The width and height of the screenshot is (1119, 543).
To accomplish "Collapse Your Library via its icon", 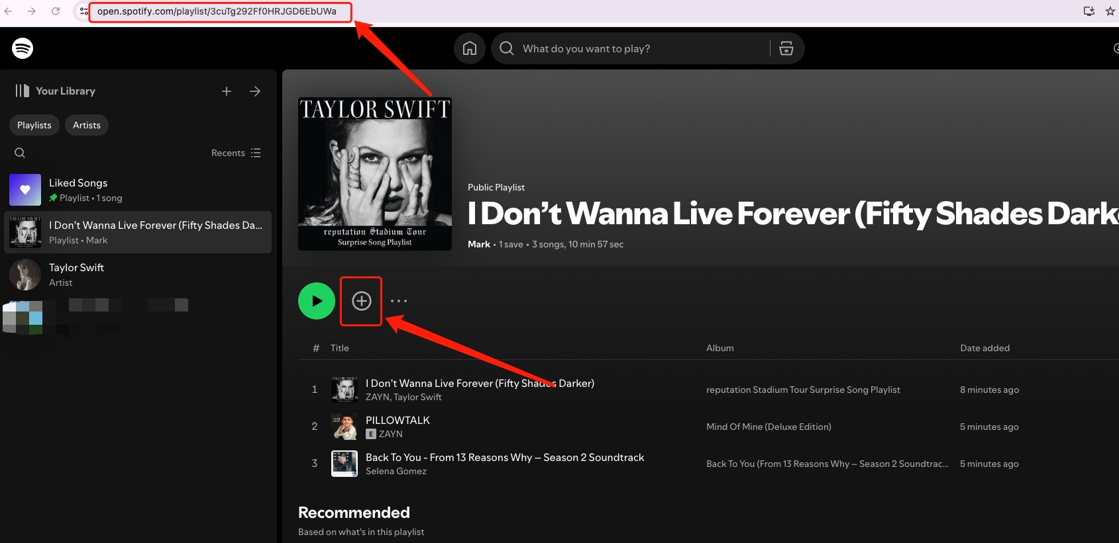I will pyautogui.click(x=23, y=91).
